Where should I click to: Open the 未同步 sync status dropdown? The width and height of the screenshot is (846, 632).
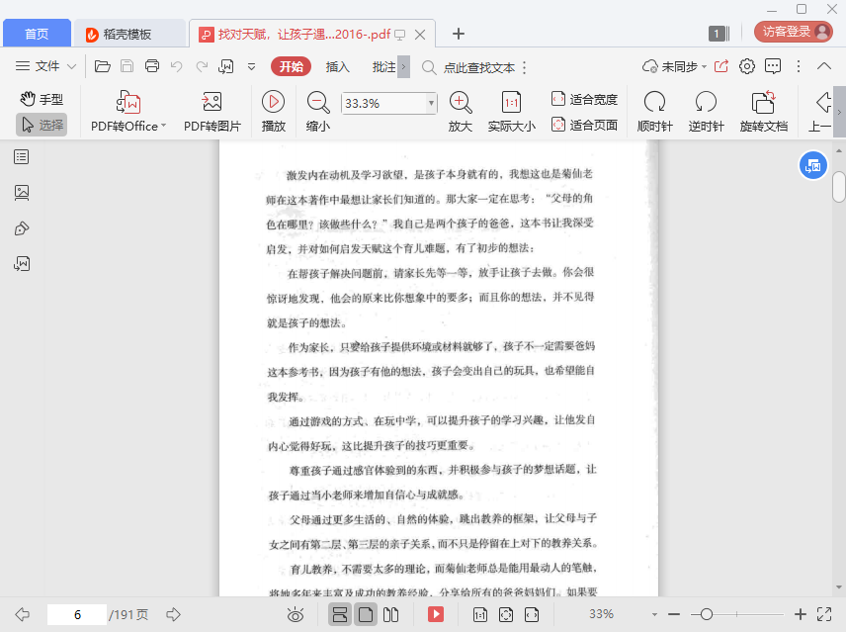click(x=674, y=66)
